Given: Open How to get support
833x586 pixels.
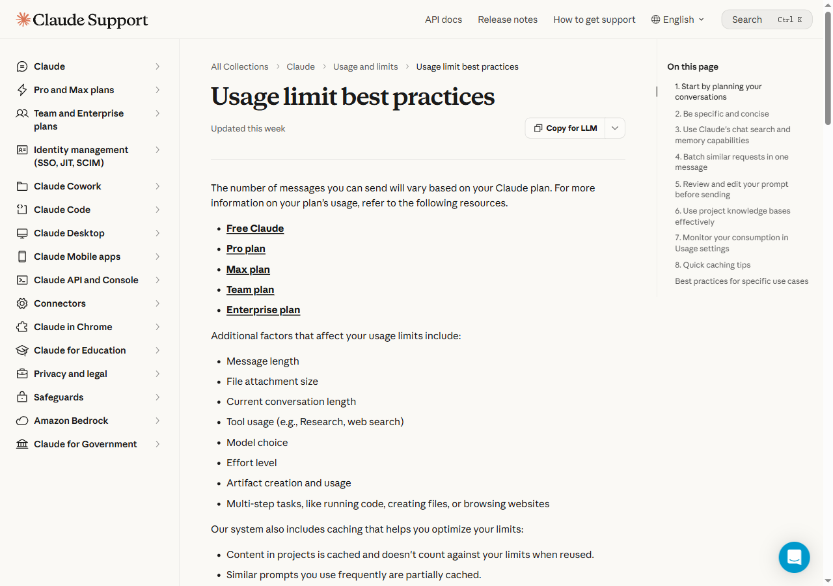Looking at the screenshot, I should (x=594, y=20).
